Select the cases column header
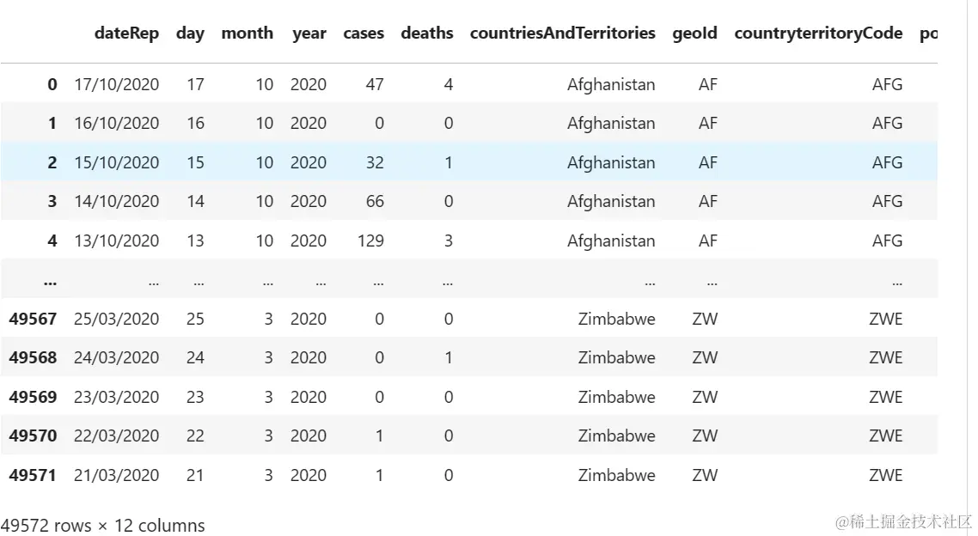This screenshot has height=536, width=978. tap(364, 33)
